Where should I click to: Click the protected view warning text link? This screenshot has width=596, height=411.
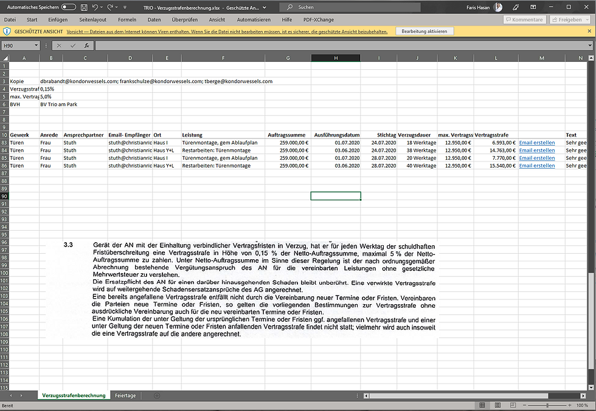coord(227,32)
